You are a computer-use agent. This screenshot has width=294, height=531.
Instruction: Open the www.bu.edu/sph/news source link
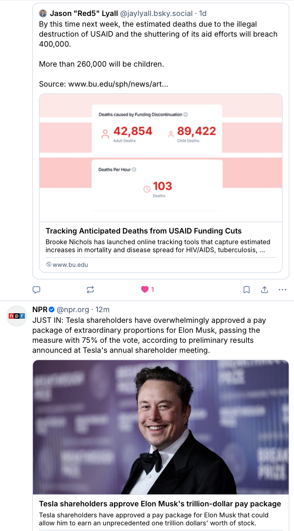click(118, 84)
